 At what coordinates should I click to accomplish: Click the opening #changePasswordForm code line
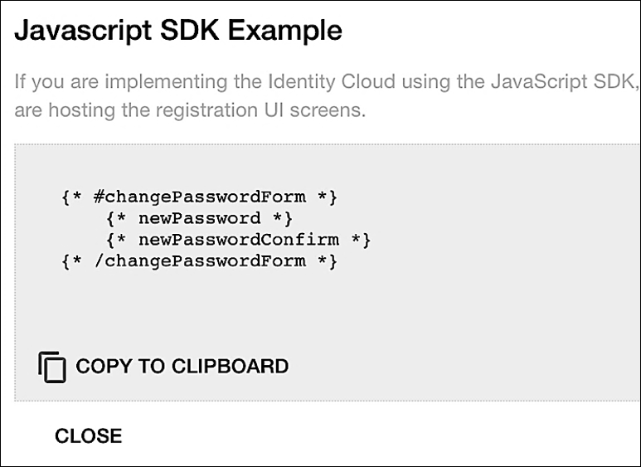(199, 198)
